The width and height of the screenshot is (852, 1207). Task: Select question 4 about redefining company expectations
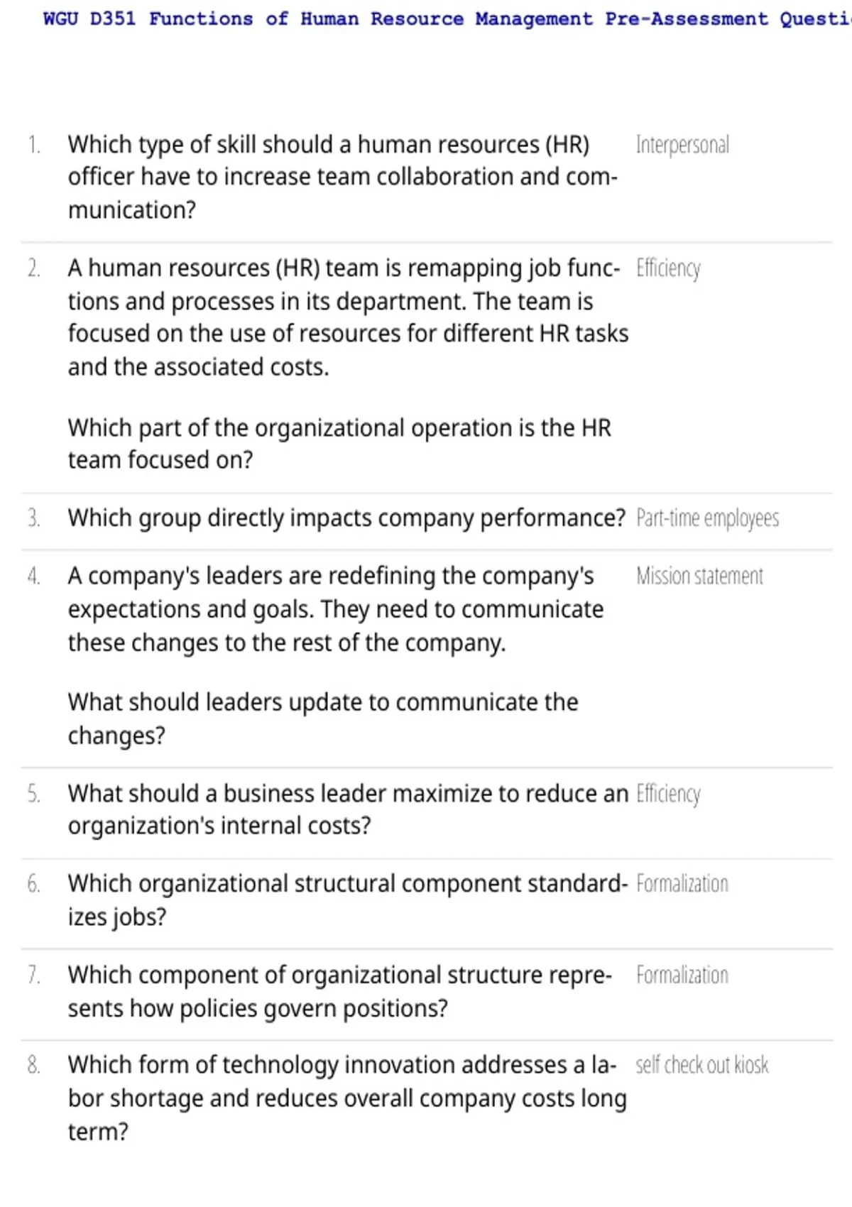(x=336, y=609)
